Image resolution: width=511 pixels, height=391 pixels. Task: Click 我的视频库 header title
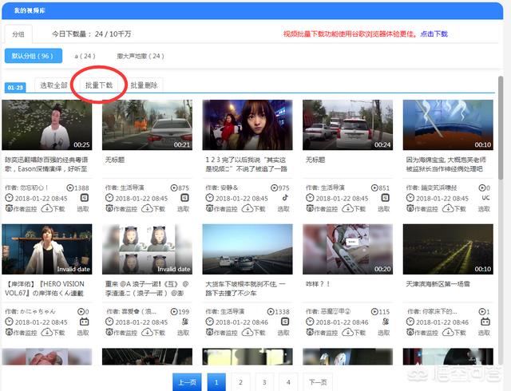[x=30, y=10]
